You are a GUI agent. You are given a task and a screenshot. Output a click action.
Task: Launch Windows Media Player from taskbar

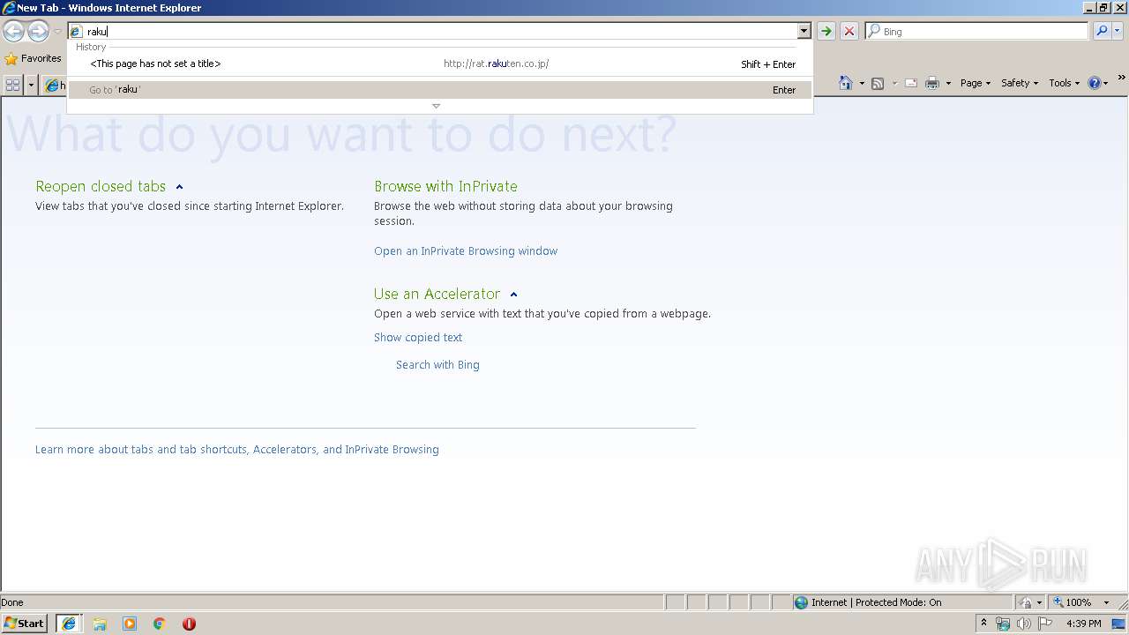130,624
